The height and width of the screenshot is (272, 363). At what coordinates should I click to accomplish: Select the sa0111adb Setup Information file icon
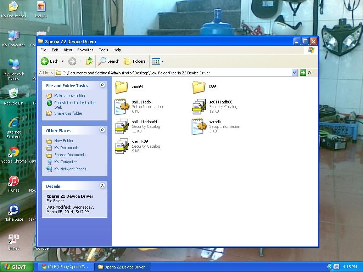pos(122,107)
